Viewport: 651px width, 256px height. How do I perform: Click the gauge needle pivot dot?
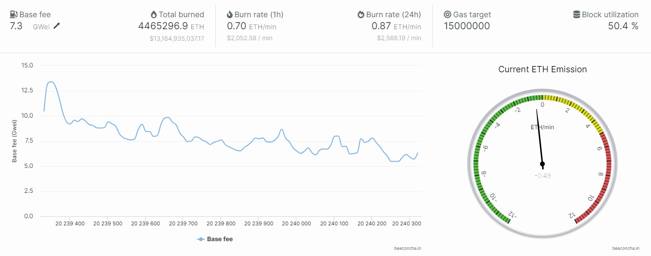point(542,164)
